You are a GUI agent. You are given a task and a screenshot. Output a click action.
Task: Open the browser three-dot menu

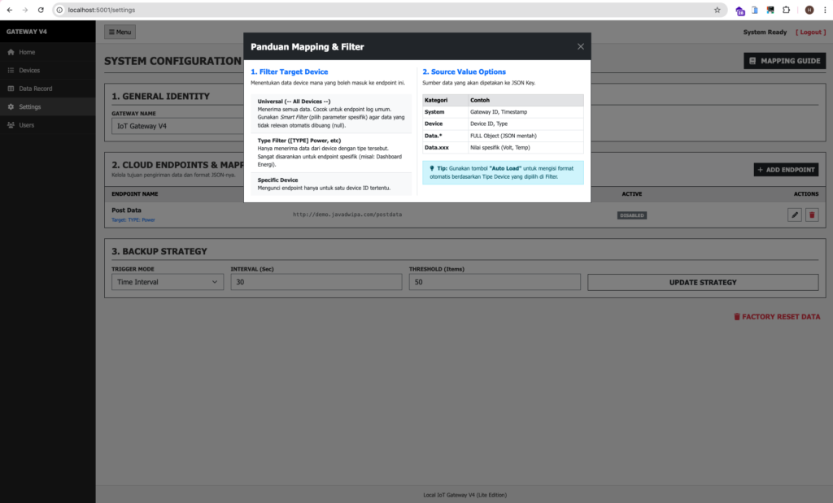824,10
